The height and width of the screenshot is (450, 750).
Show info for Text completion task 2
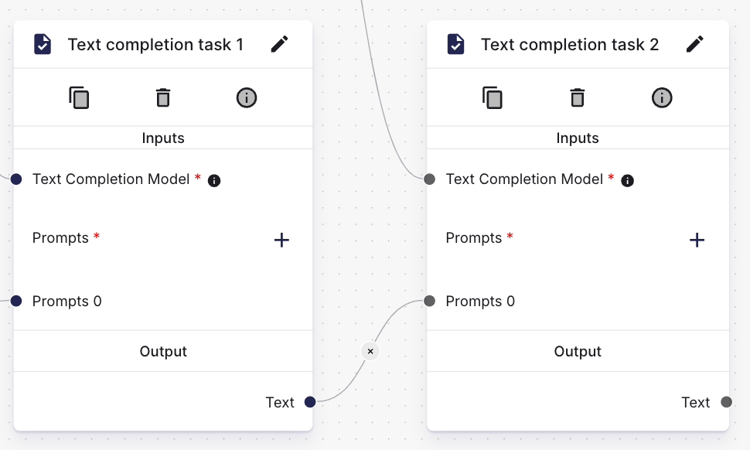tap(662, 97)
